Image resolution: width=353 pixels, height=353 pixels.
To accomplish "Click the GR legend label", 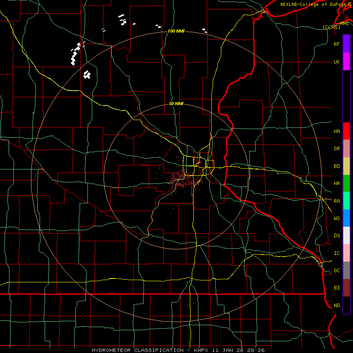I will [x=337, y=149].
